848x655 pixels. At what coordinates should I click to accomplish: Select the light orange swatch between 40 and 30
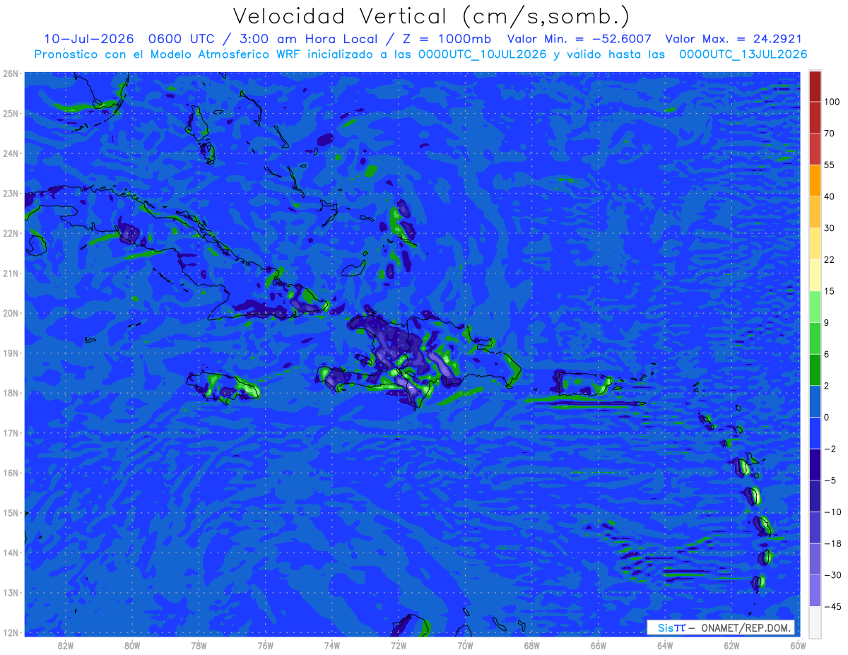[x=815, y=211]
